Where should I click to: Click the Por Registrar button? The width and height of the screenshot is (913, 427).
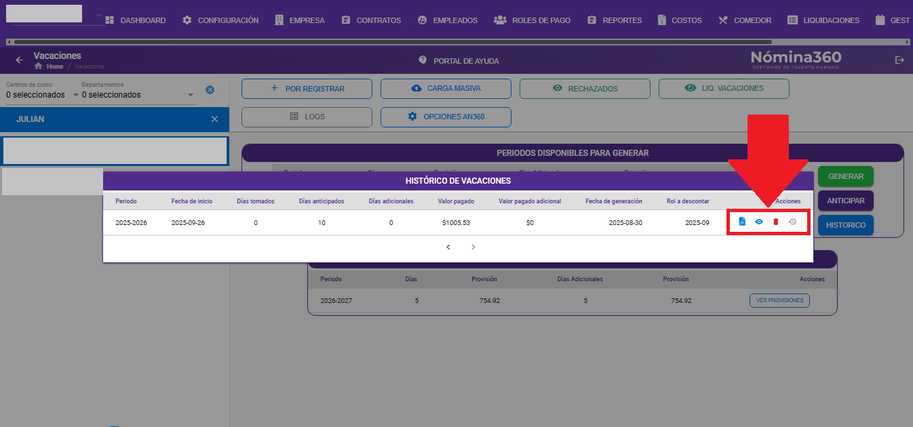point(307,89)
